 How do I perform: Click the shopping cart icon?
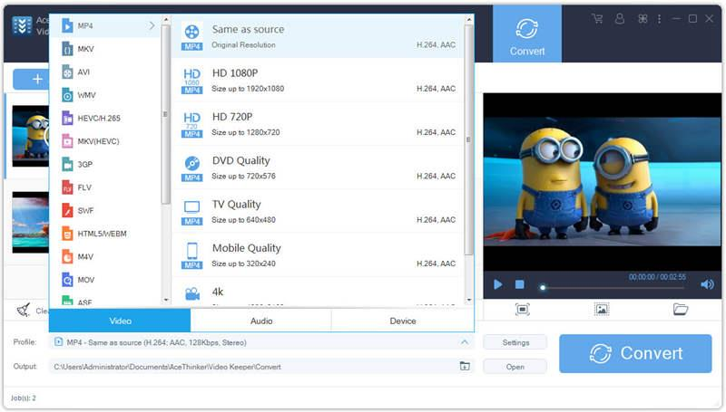597,18
